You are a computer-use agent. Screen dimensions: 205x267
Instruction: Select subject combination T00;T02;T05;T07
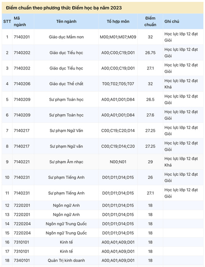click(x=118, y=84)
